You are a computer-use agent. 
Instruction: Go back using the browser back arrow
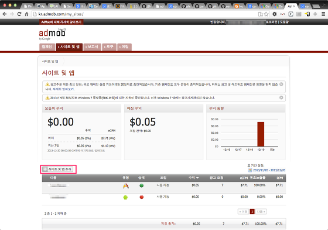click(5, 14)
